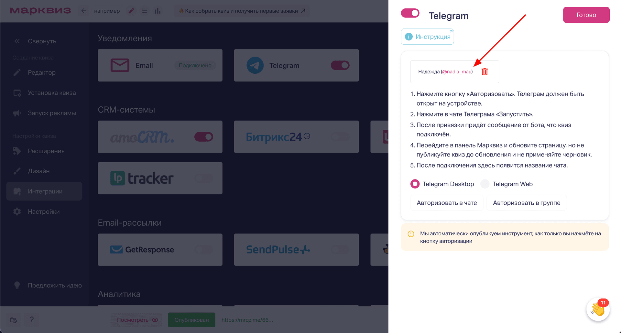Click the pencil edit icon in top bar

click(x=131, y=11)
